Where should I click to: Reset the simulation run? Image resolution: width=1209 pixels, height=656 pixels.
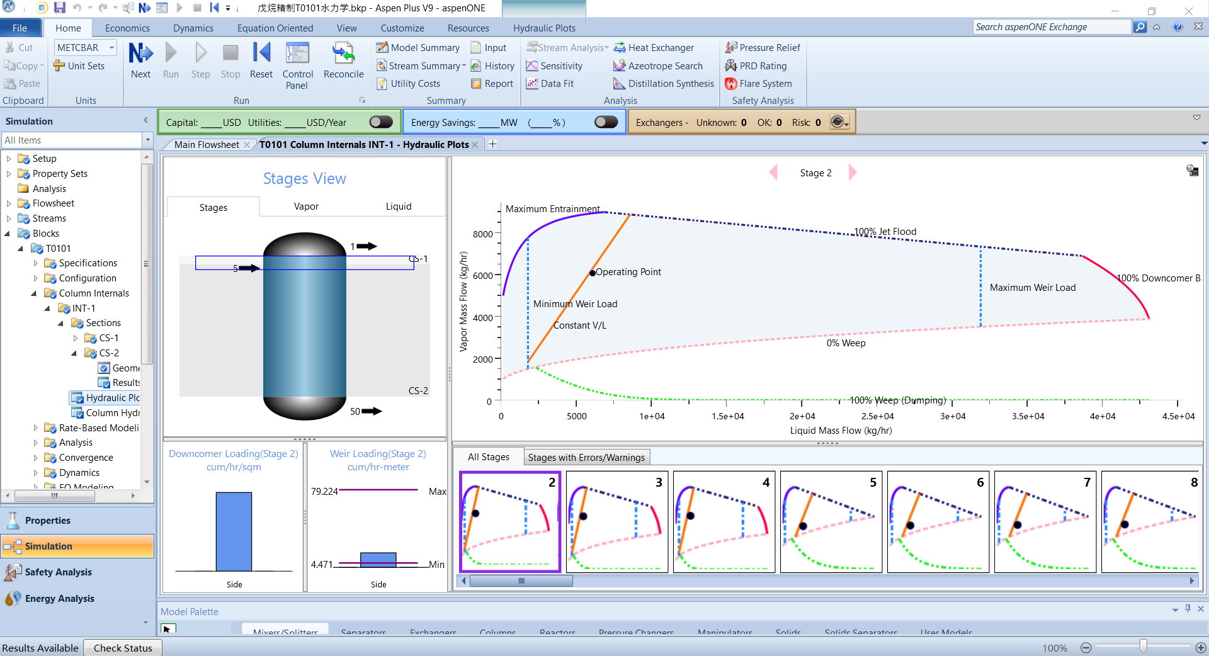click(x=261, y=60)
